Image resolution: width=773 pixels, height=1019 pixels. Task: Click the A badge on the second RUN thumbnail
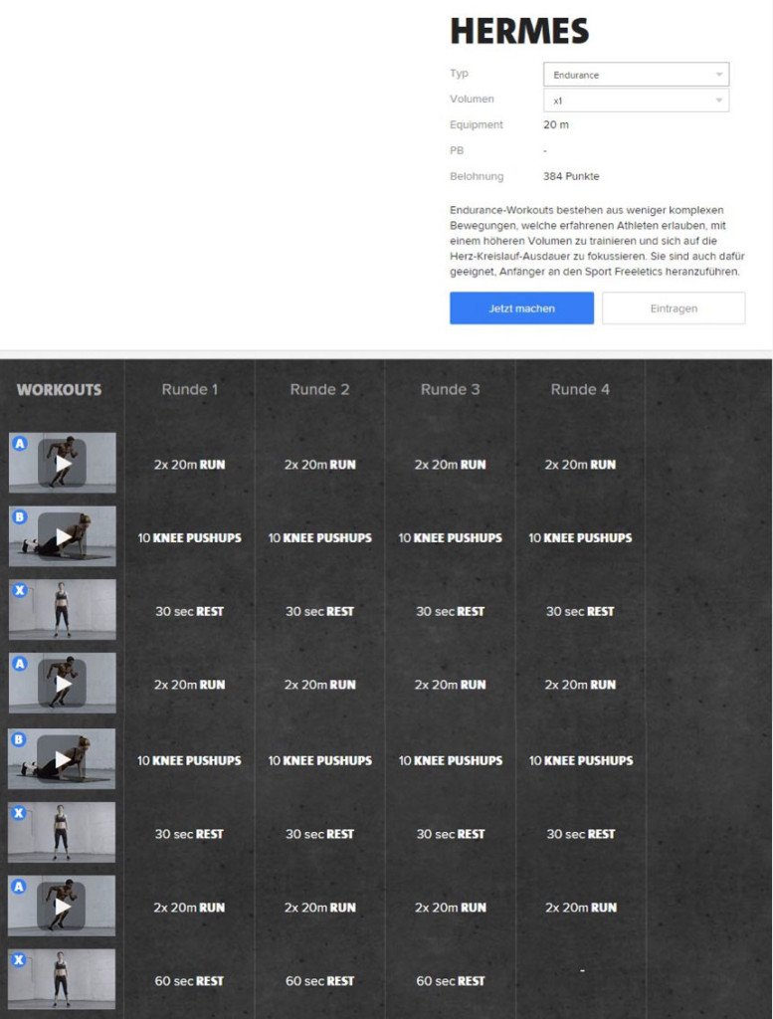(20, 664)
